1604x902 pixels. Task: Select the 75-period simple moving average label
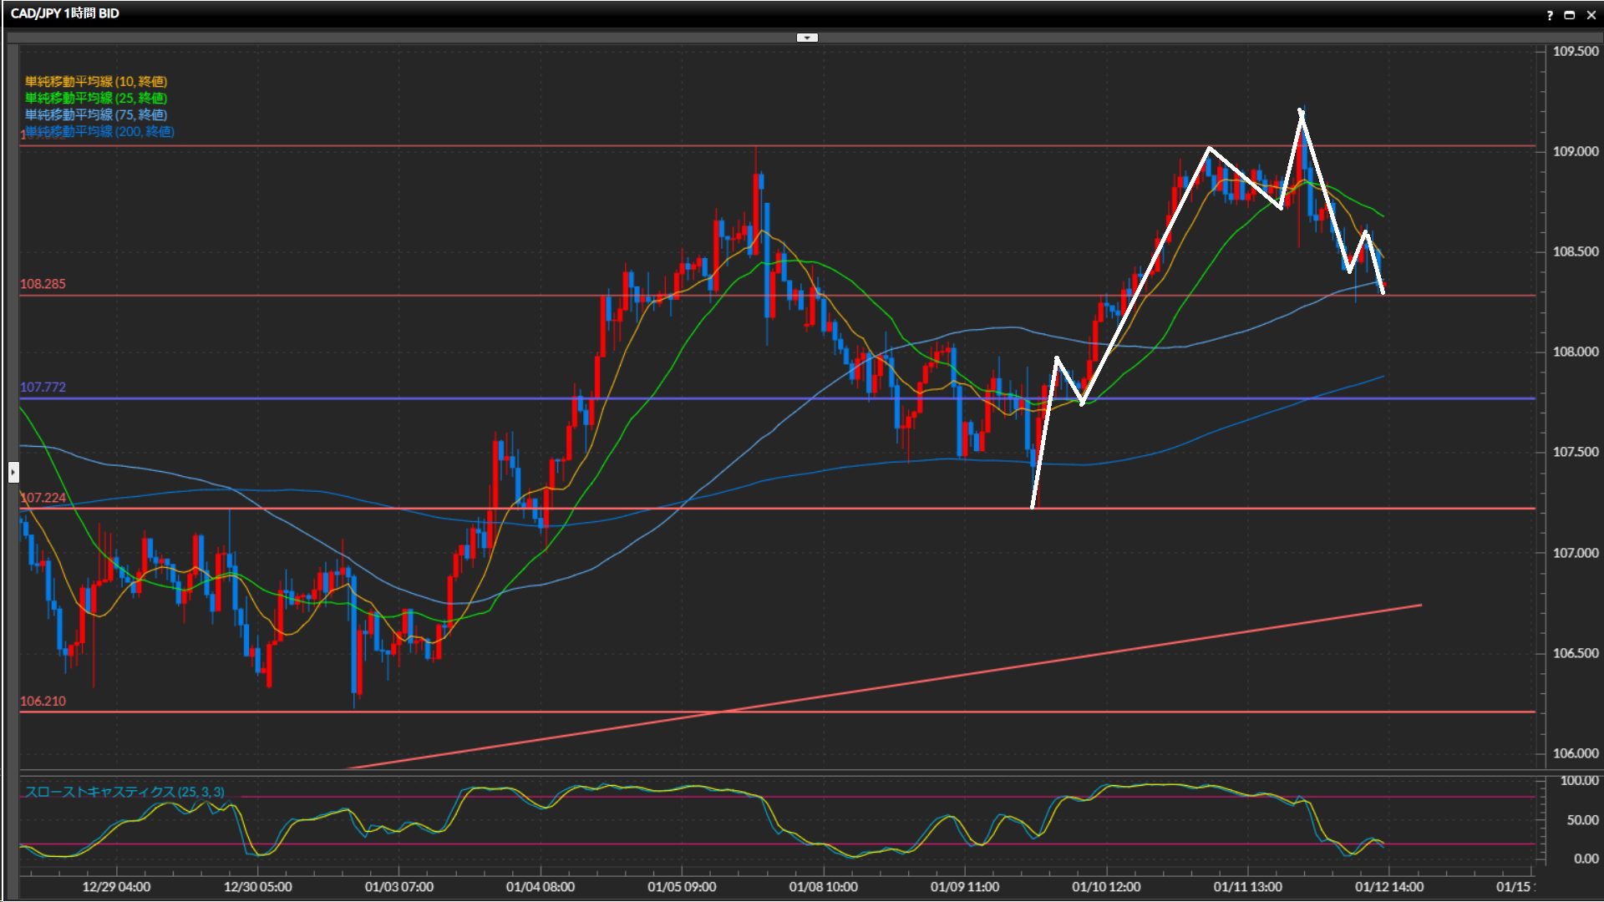click(x=95, y=114)
